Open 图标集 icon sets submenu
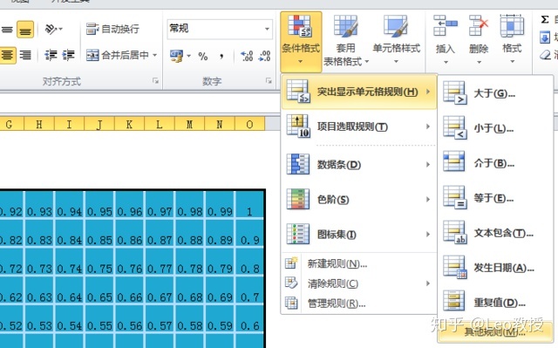The width and height of the screenshot is (558, 348). [359, 234]
